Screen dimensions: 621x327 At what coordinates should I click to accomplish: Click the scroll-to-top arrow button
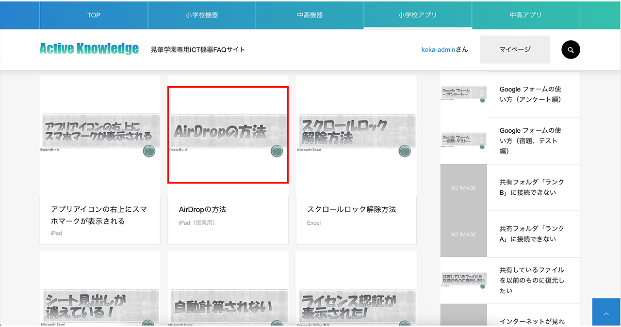[x=606, y=312]
